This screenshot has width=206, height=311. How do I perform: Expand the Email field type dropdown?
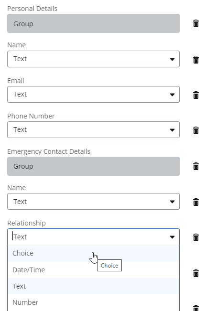[93, 95]
